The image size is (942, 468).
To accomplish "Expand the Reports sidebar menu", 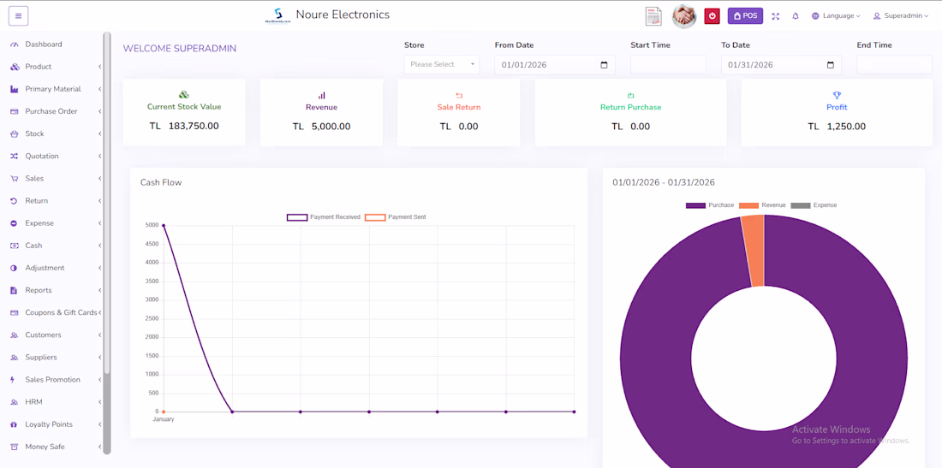I will tap(54, 290).
